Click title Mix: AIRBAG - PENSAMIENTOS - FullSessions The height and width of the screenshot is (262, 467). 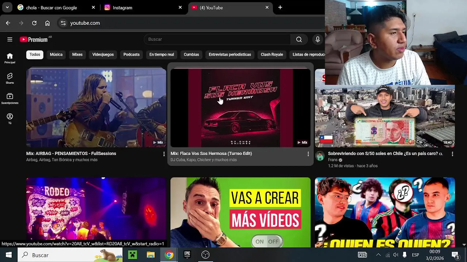point(71,154)
